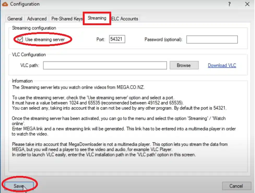Viewport: 255px width, 193px height.
Task: Click the 'VLC Configuration' group label
Action: [29, 55]
